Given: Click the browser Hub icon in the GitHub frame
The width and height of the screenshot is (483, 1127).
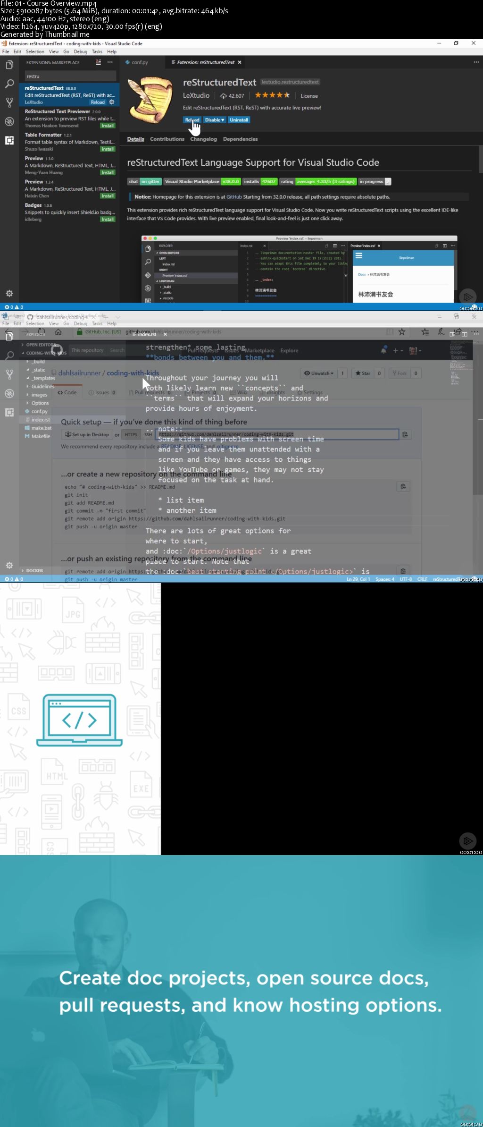Looking at the screenshot, I should (425, 332).
